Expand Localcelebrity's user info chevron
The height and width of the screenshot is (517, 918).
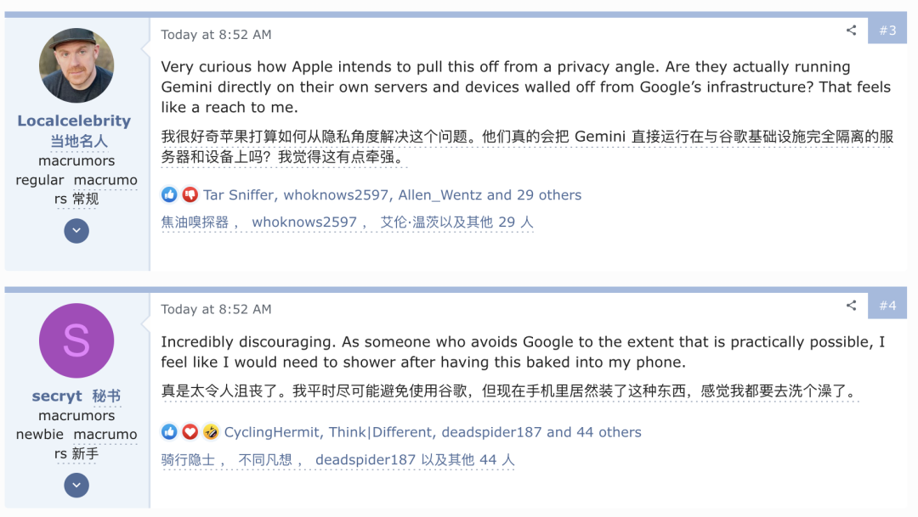pos(76,231)
